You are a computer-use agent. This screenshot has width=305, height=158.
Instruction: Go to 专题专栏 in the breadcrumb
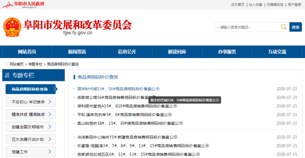35,64
